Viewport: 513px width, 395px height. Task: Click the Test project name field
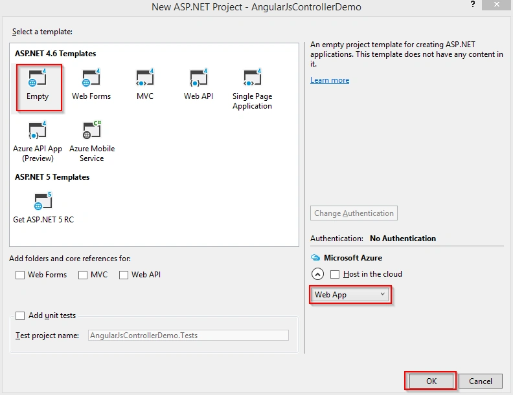tap(188, 336)
